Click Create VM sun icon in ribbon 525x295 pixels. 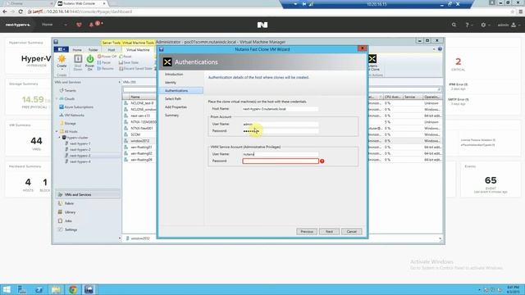click(x=62, y=60)
